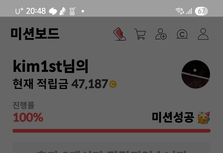Open the user profile outline icon

203,34
